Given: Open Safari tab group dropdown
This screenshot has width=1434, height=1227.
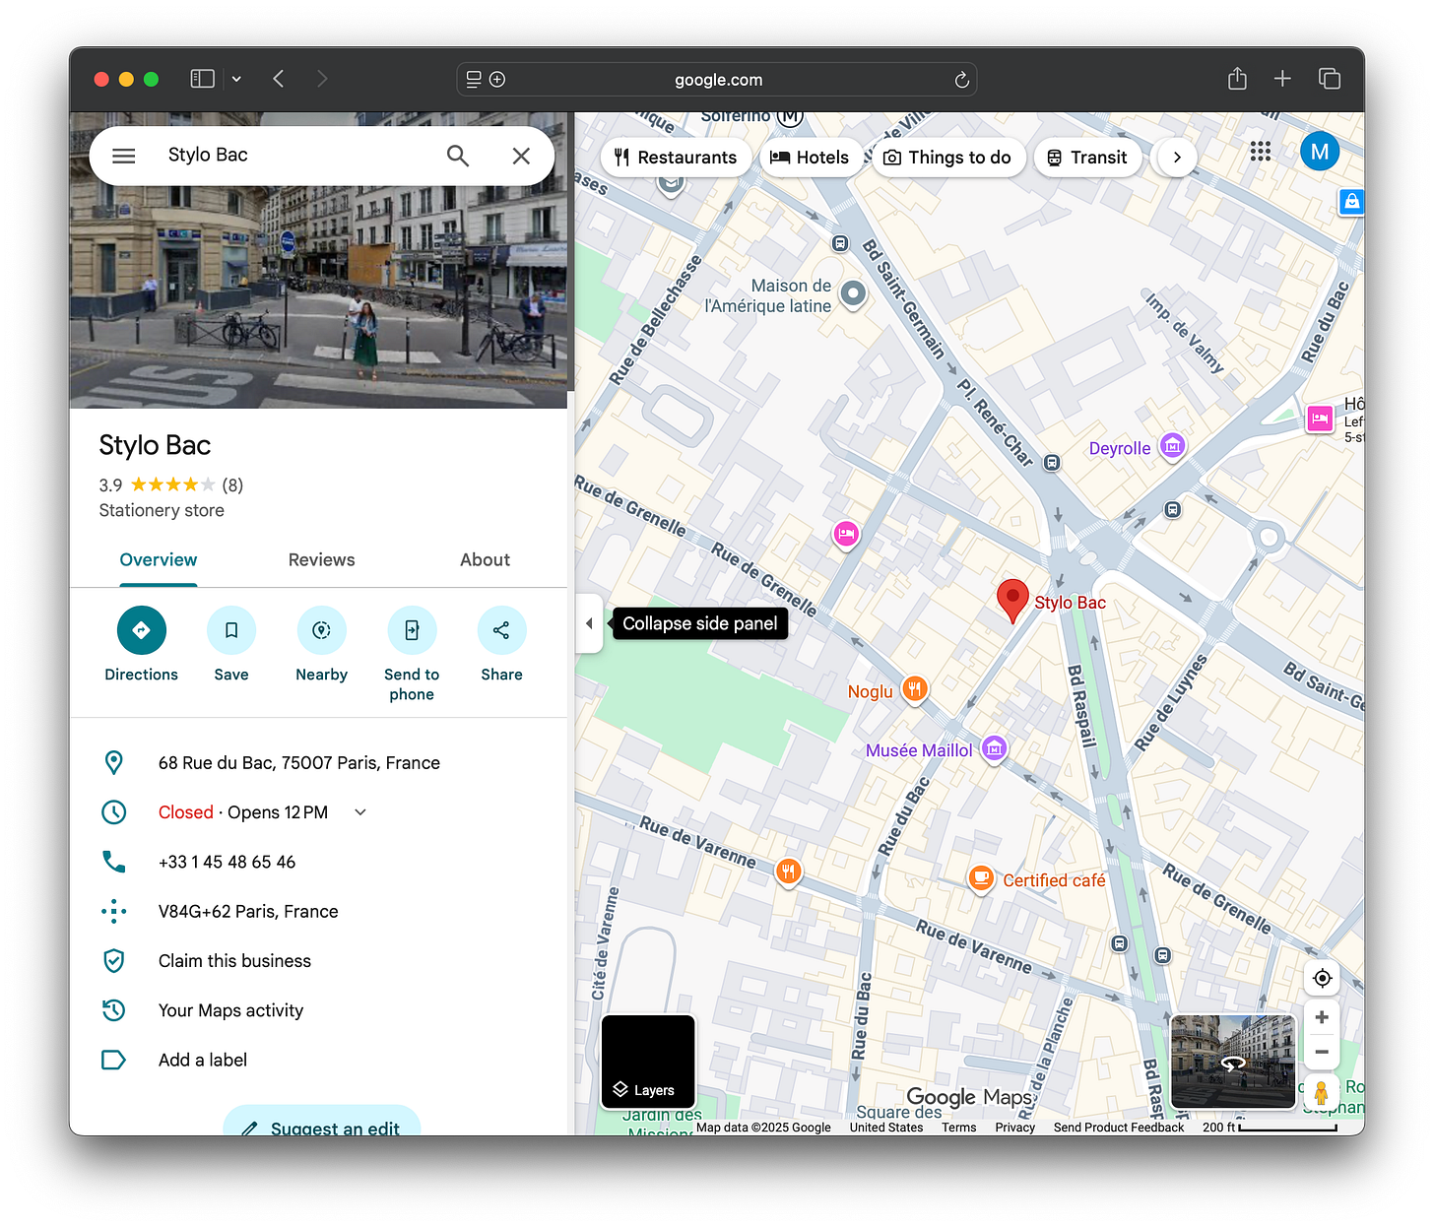Looking at the screenshot, I should [x=236, y=79].
